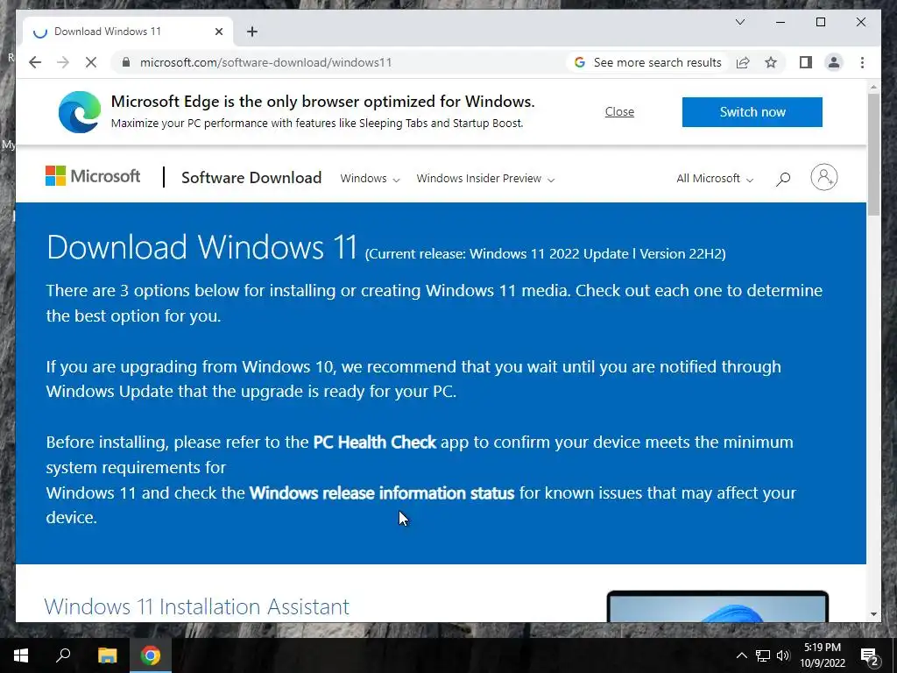Sign in using the account circle icon
The width and height of the screenshot is (897, 673).
(823, 177)
